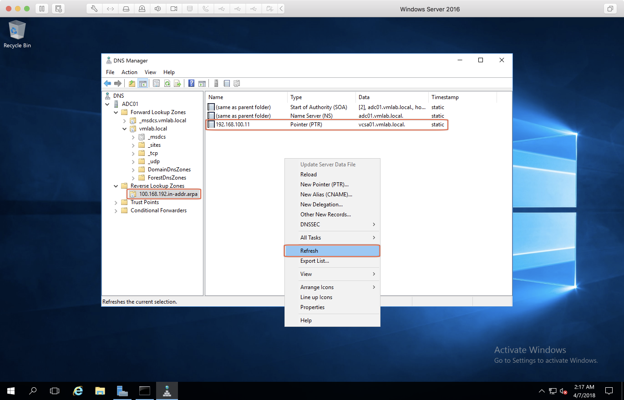Select the 192.168.100.11 Pointer record row

point(233,125)
